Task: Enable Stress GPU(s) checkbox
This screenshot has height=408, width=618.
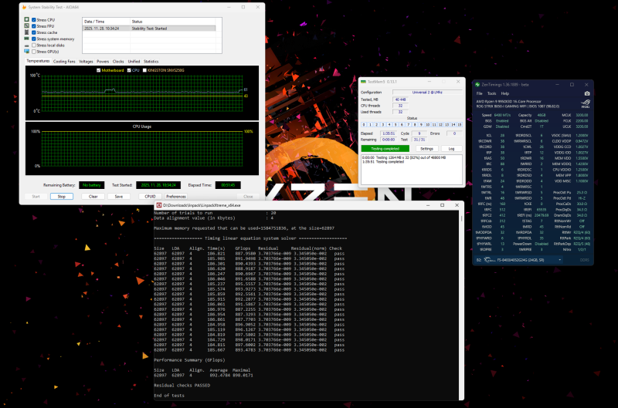Action: click(x=34, y=52)
